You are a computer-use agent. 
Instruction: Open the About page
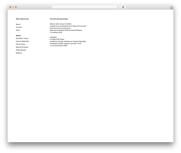(18, 24)
